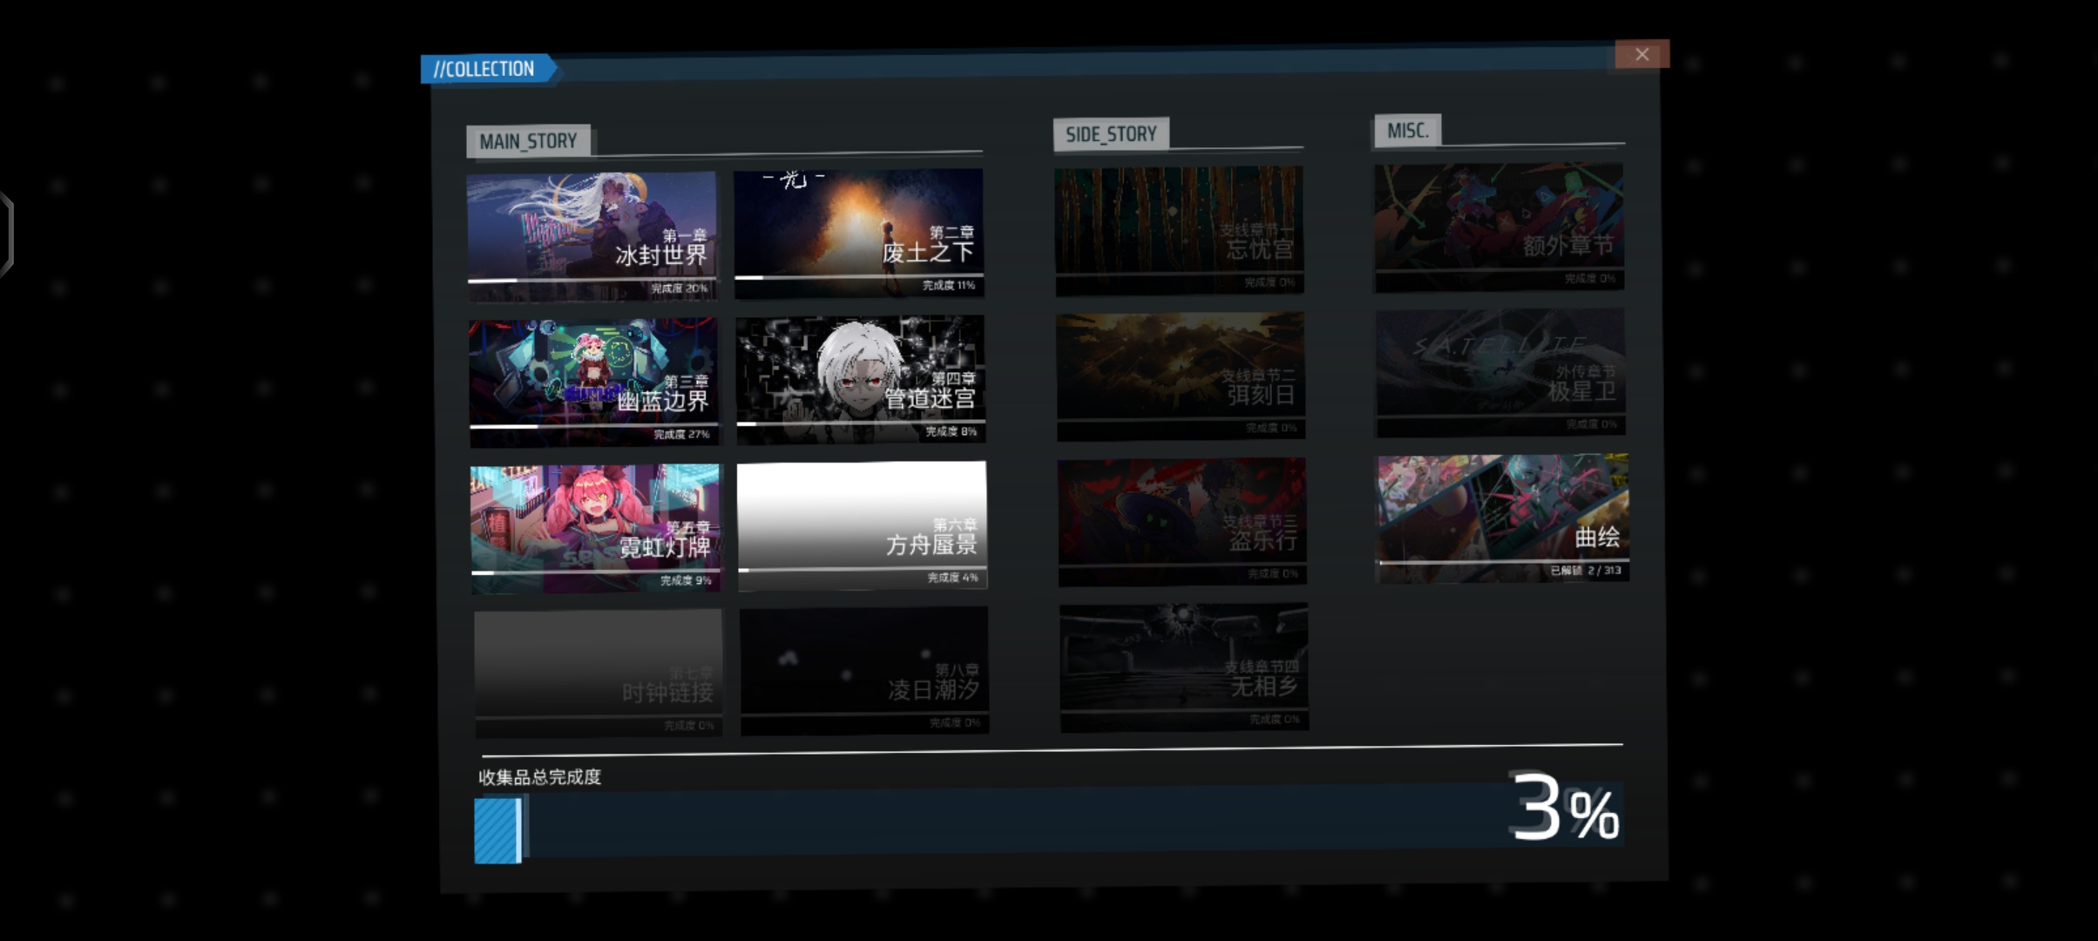The image size is (2098, 941).
Task: Open the 额外章节 extra chapter card
Action: point(1499,227)
